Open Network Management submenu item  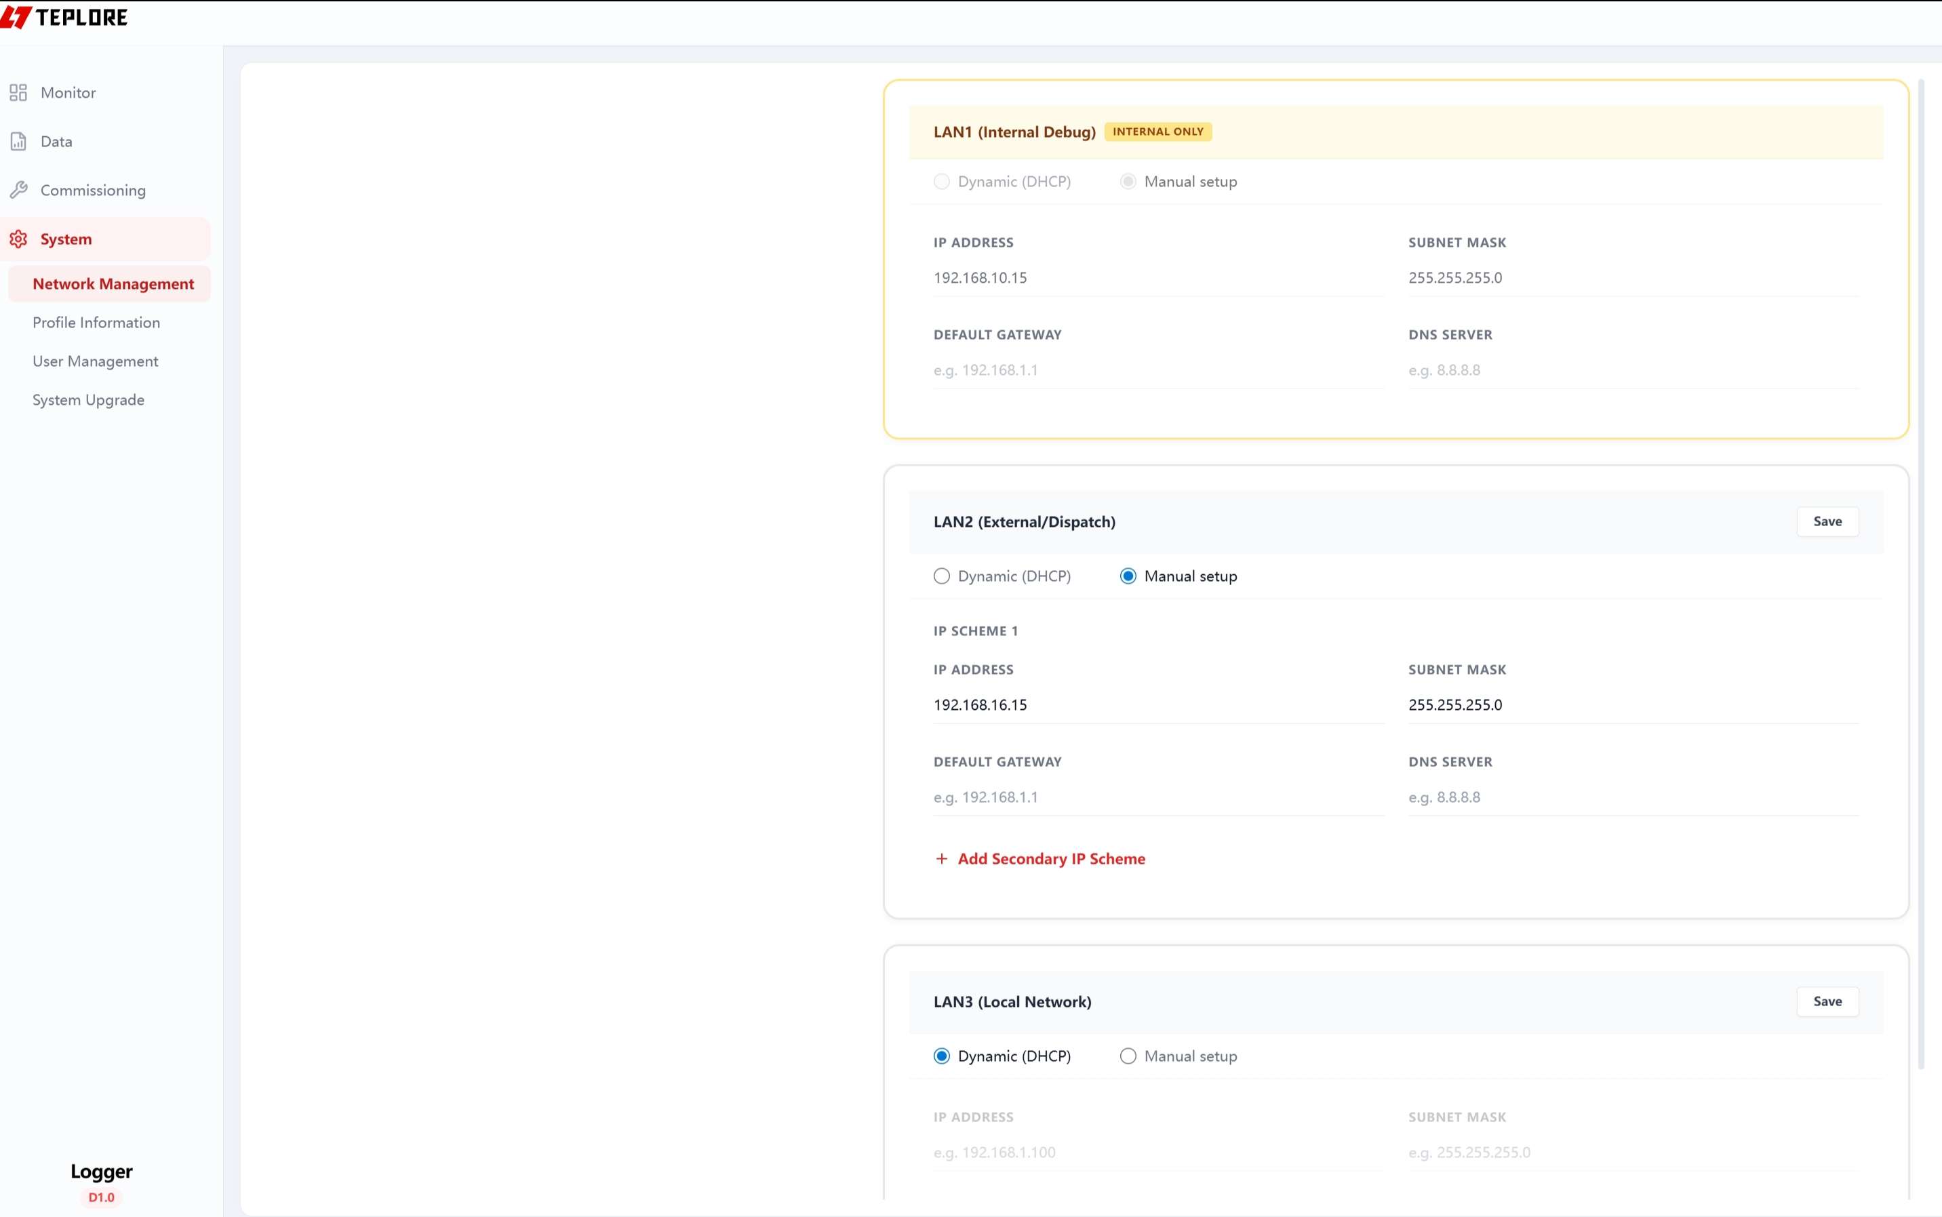click(x=113, y=284)
